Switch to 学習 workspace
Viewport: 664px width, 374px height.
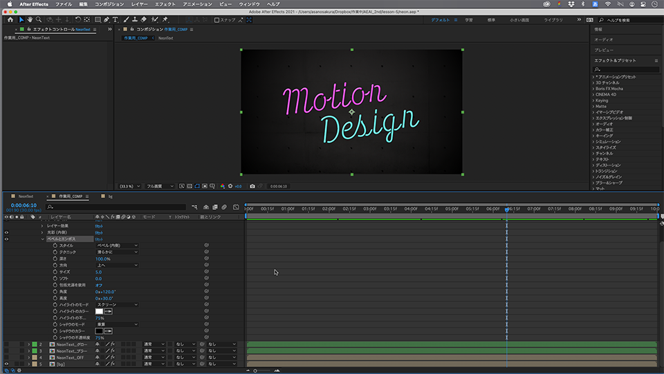pyautogui.click(x=469, y=20)
